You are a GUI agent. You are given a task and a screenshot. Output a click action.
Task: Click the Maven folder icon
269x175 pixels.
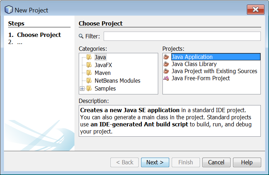[89, 73]
